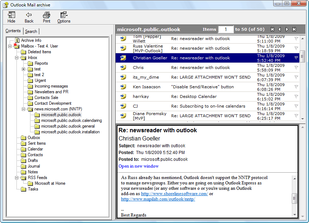This screenshot has width=309, height=223.
Task: Click the message list scroll up arrow
Action: click(302, 39)
